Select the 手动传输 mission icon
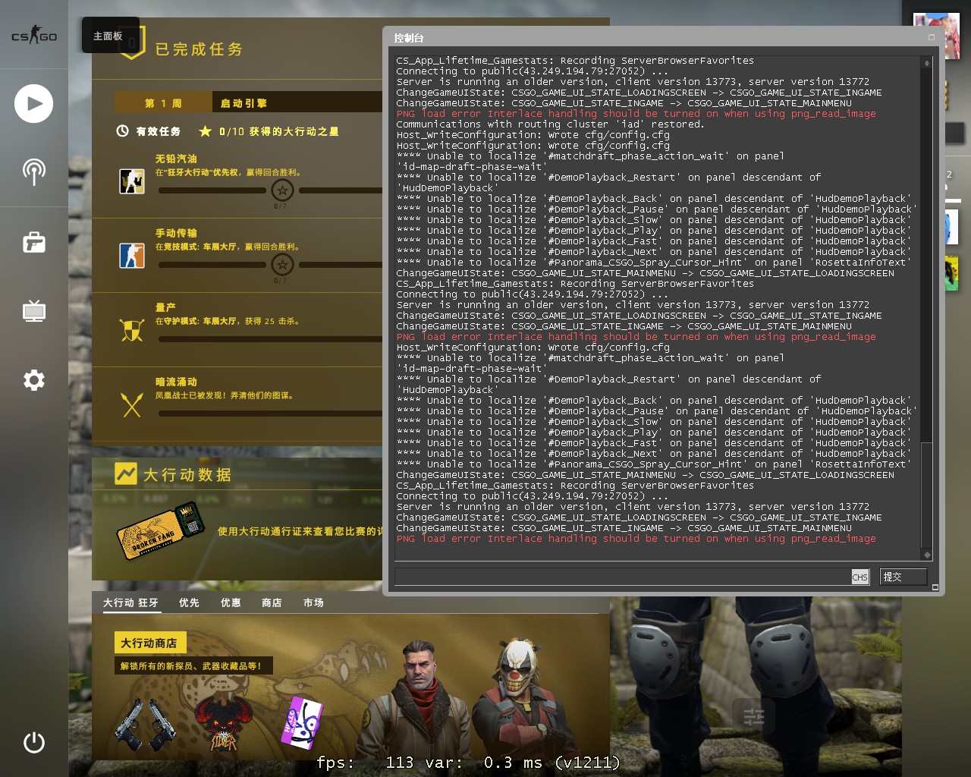The image size is (971, 777). pos(132,255)
